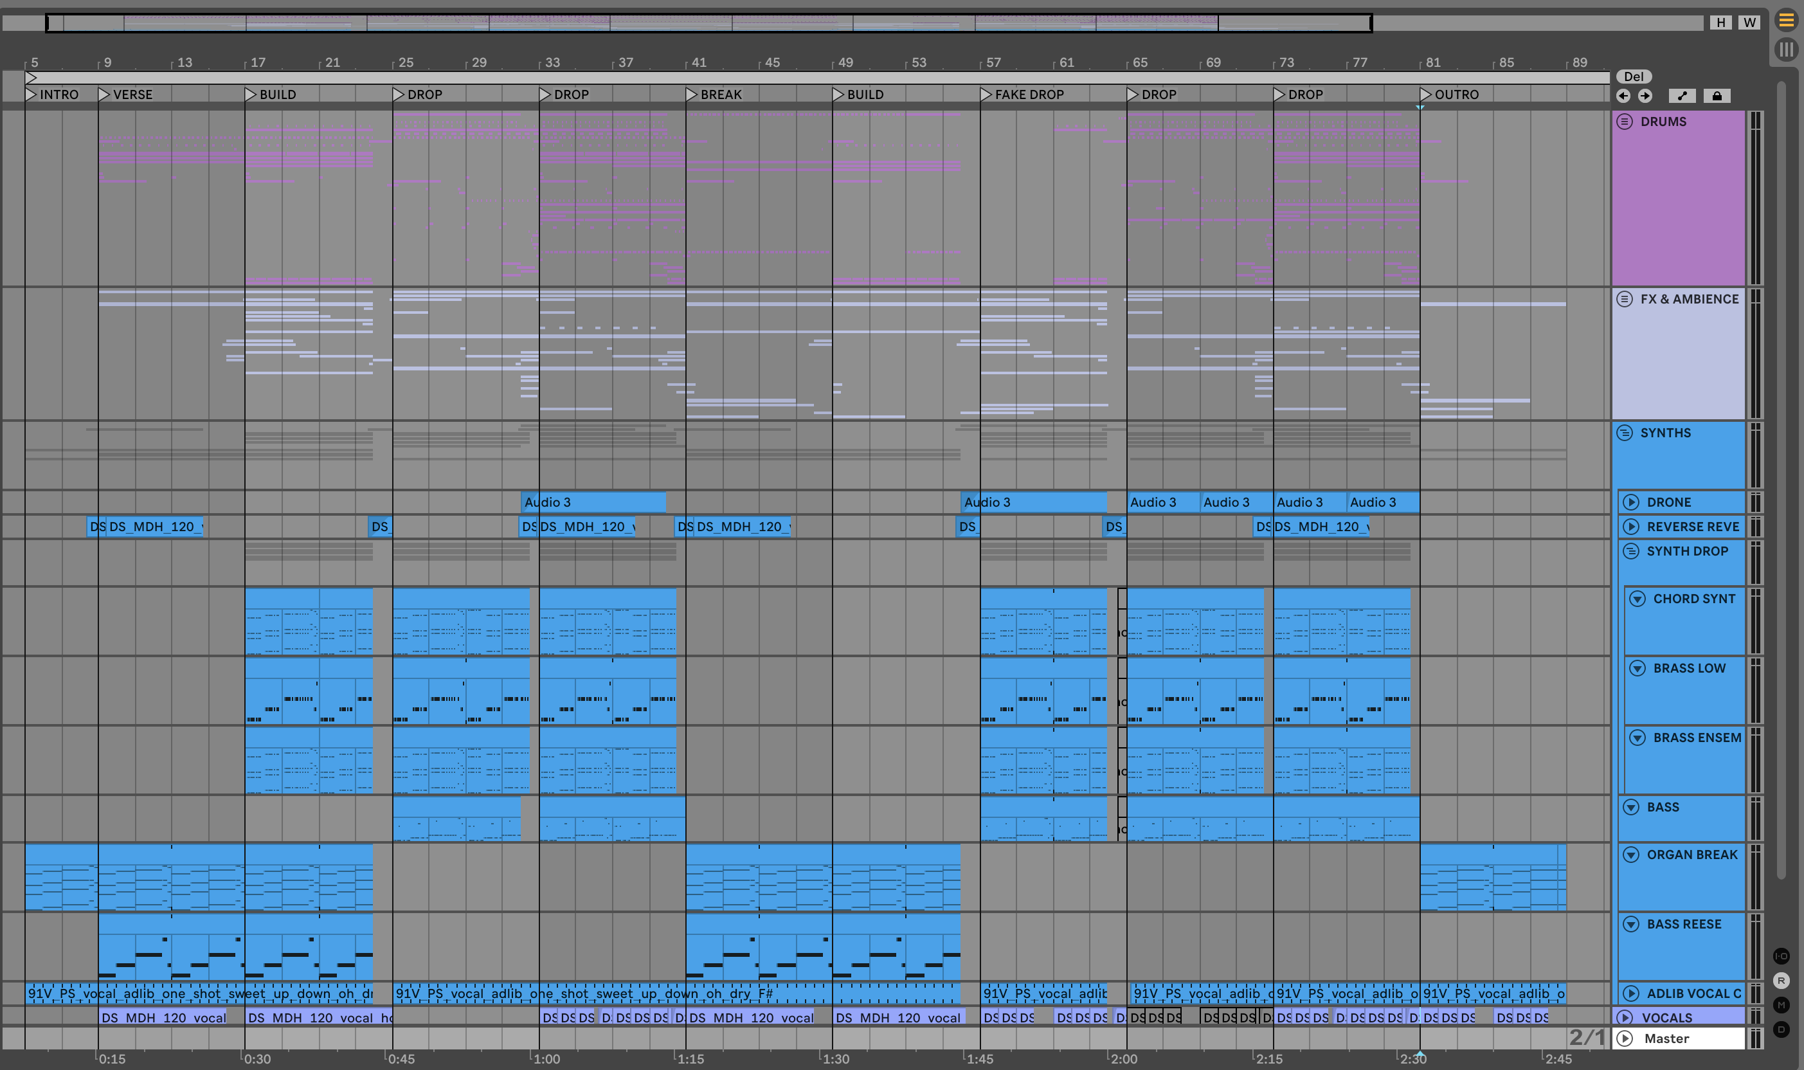Jump to the BREAK locator

coord(691,95)
